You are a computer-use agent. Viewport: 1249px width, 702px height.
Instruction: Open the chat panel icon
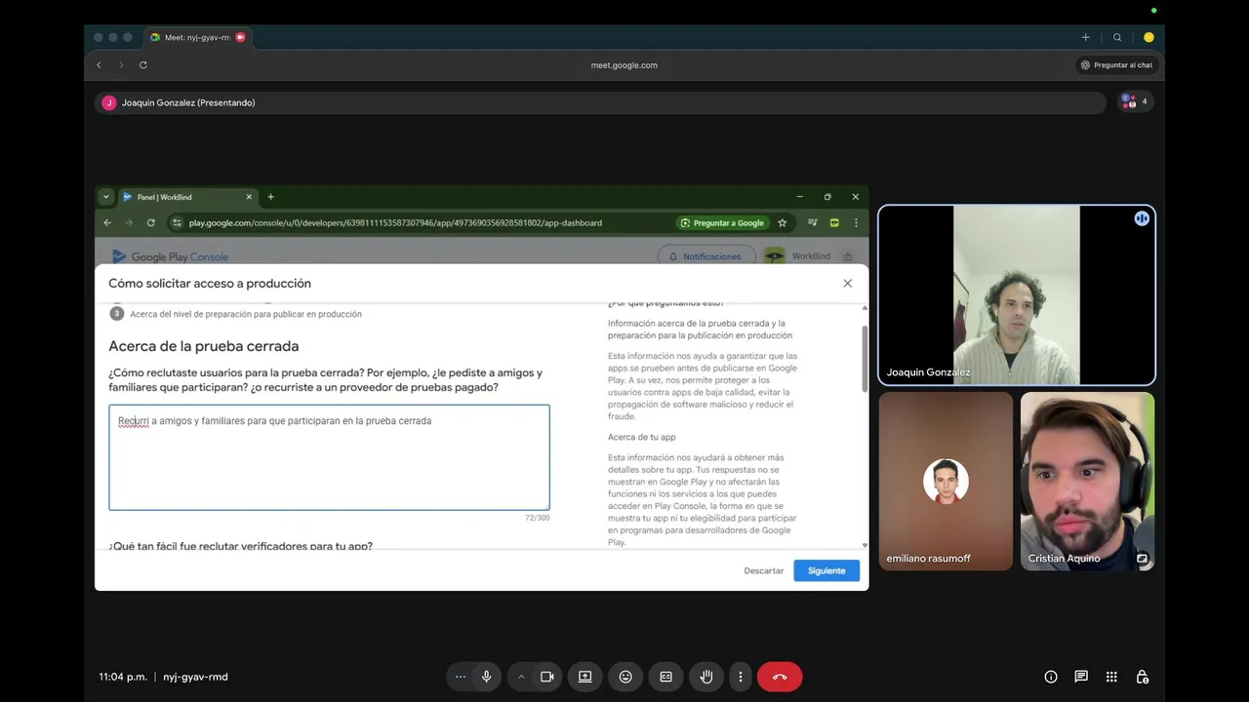point(1081,677)
